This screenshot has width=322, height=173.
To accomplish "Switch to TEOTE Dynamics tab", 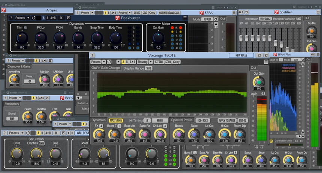I will pos(98,120).
